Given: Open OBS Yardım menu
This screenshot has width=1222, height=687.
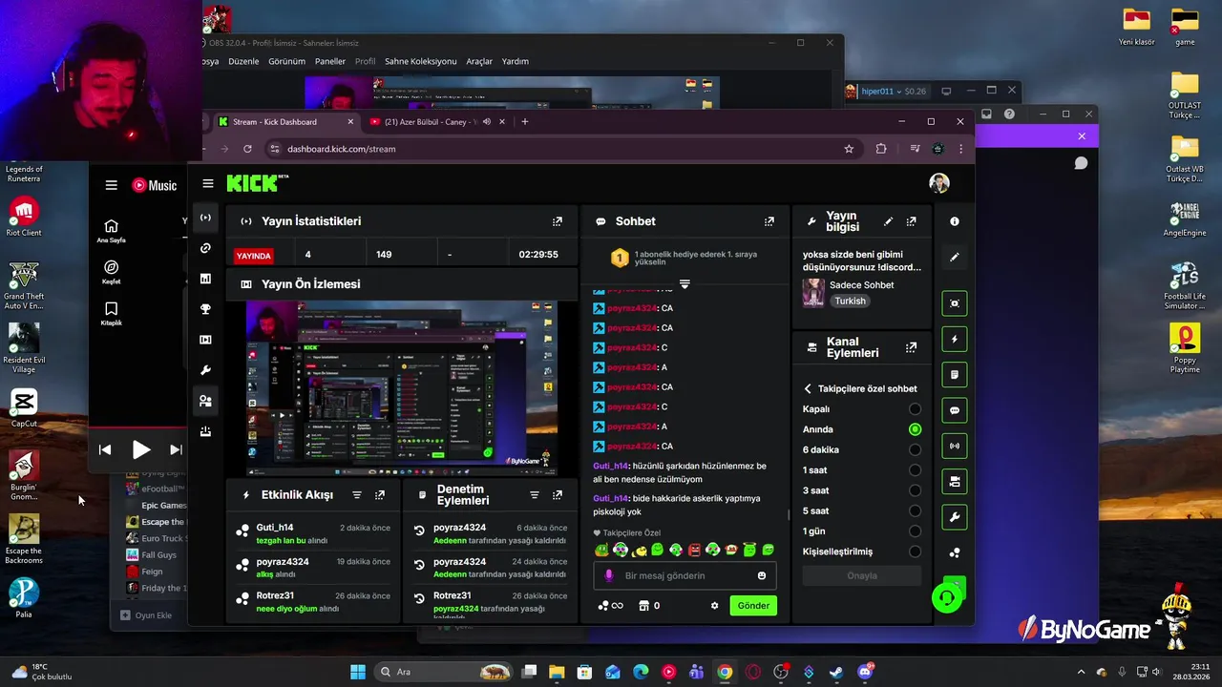Looking at the screenshot, I should point(516,61).
